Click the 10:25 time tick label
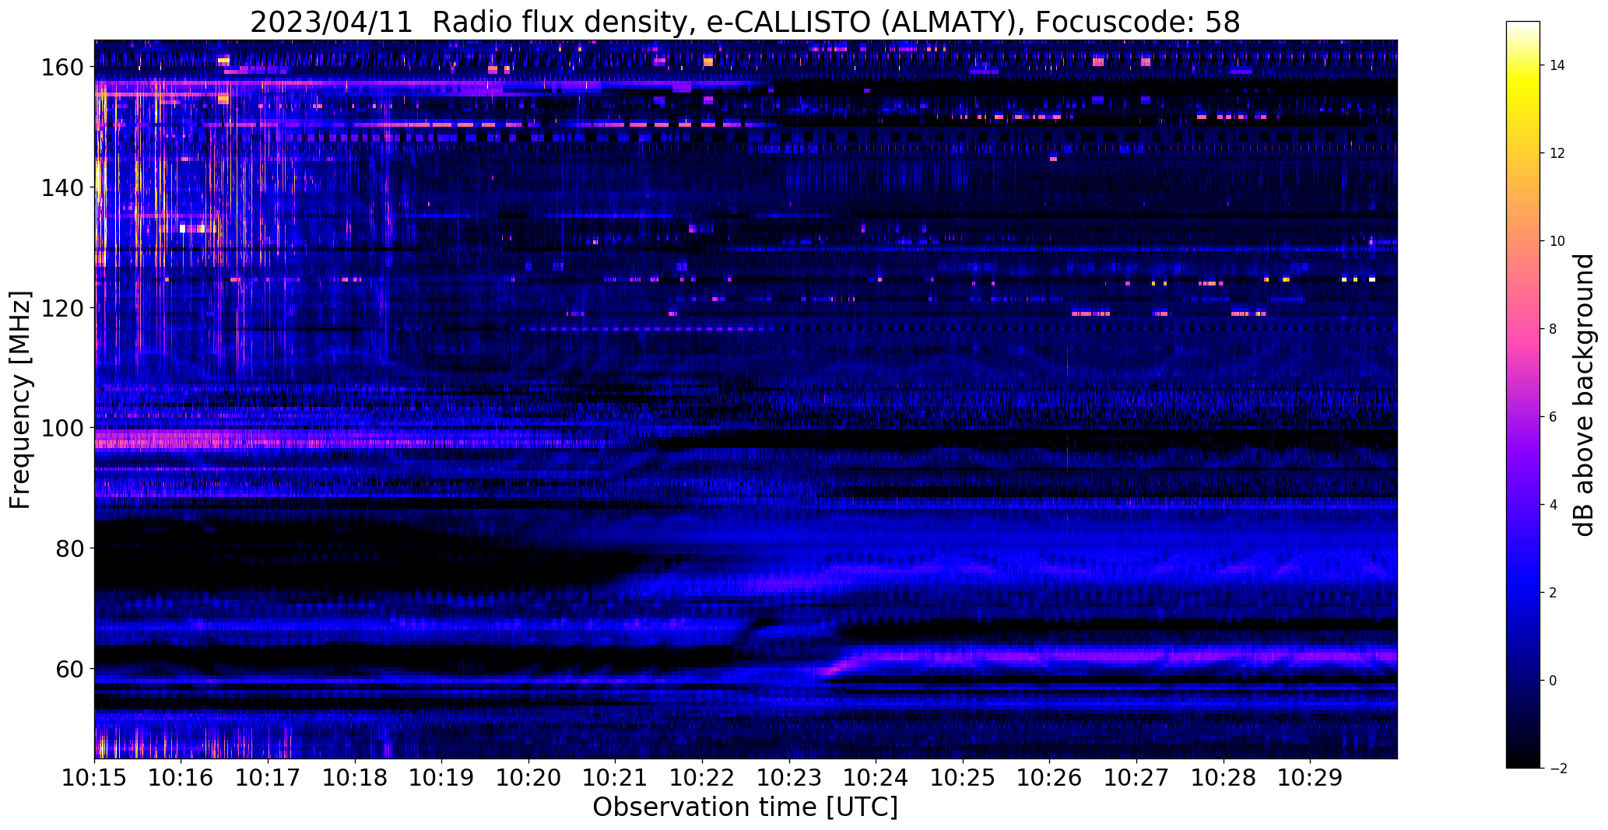This screenshot has height=830, width=1608. coord(963,778)
